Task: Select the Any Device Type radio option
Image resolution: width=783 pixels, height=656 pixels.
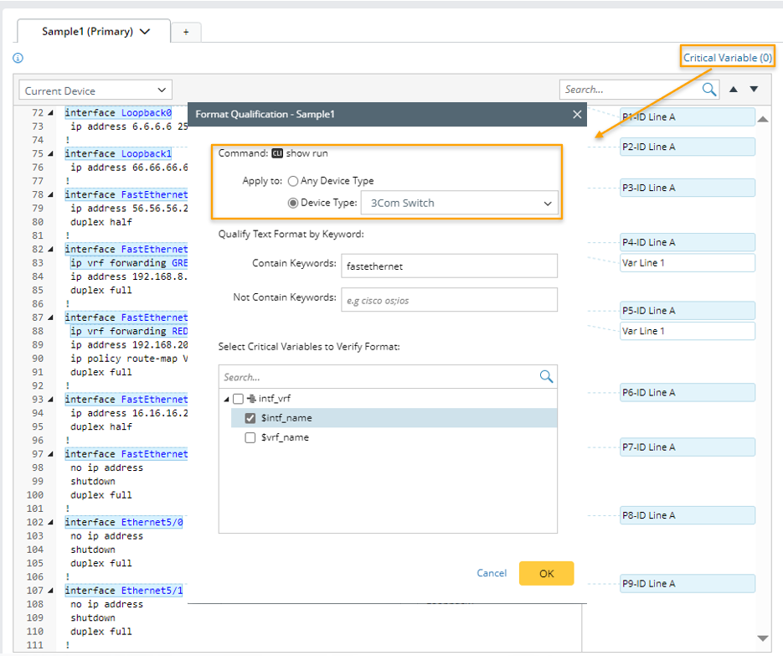Action: (x=293, y=181)
